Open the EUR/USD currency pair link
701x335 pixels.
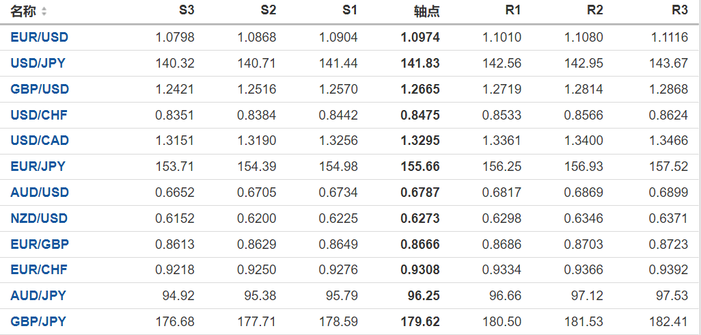pyautogui.click(x=40, y=37)
